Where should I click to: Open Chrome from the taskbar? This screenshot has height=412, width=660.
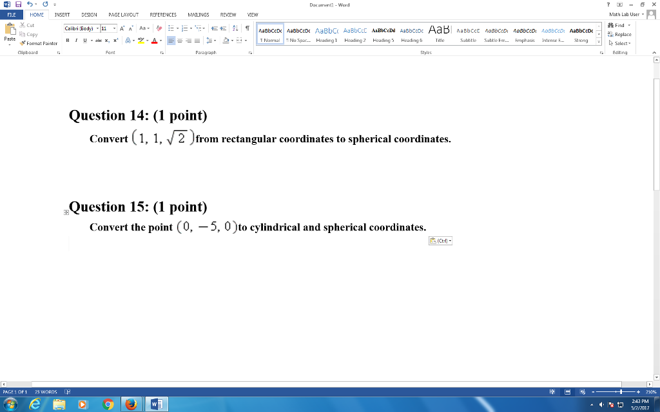click(108, 404)
